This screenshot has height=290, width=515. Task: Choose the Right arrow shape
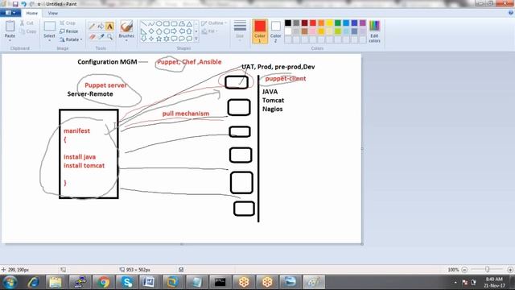(174, 31)
